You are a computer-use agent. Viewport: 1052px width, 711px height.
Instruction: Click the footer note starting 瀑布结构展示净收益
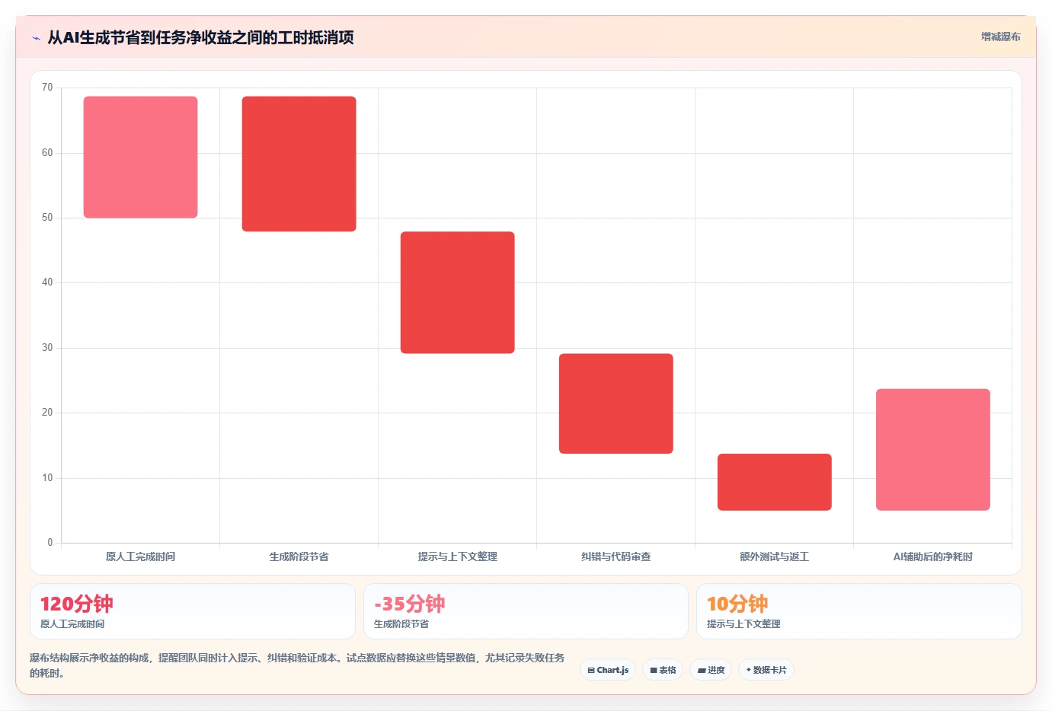pos(297,665)
